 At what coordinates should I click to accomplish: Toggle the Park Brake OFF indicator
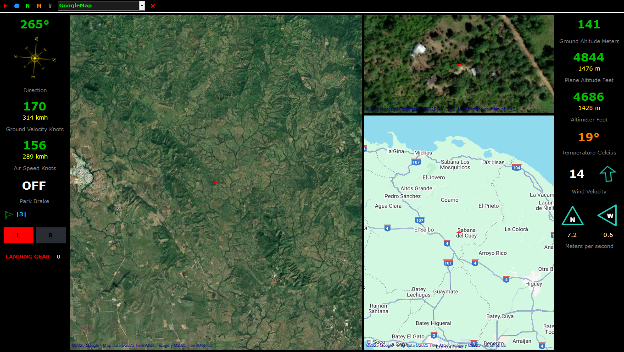coord(34,186)
